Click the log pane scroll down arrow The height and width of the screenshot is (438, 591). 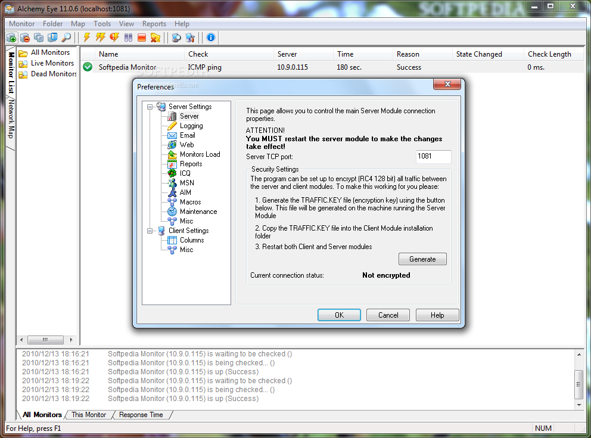coord(579,405)
